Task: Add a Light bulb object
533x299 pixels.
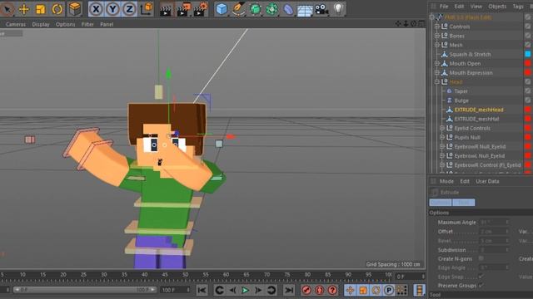Action: pyautogui.click(x=338, y=9)
